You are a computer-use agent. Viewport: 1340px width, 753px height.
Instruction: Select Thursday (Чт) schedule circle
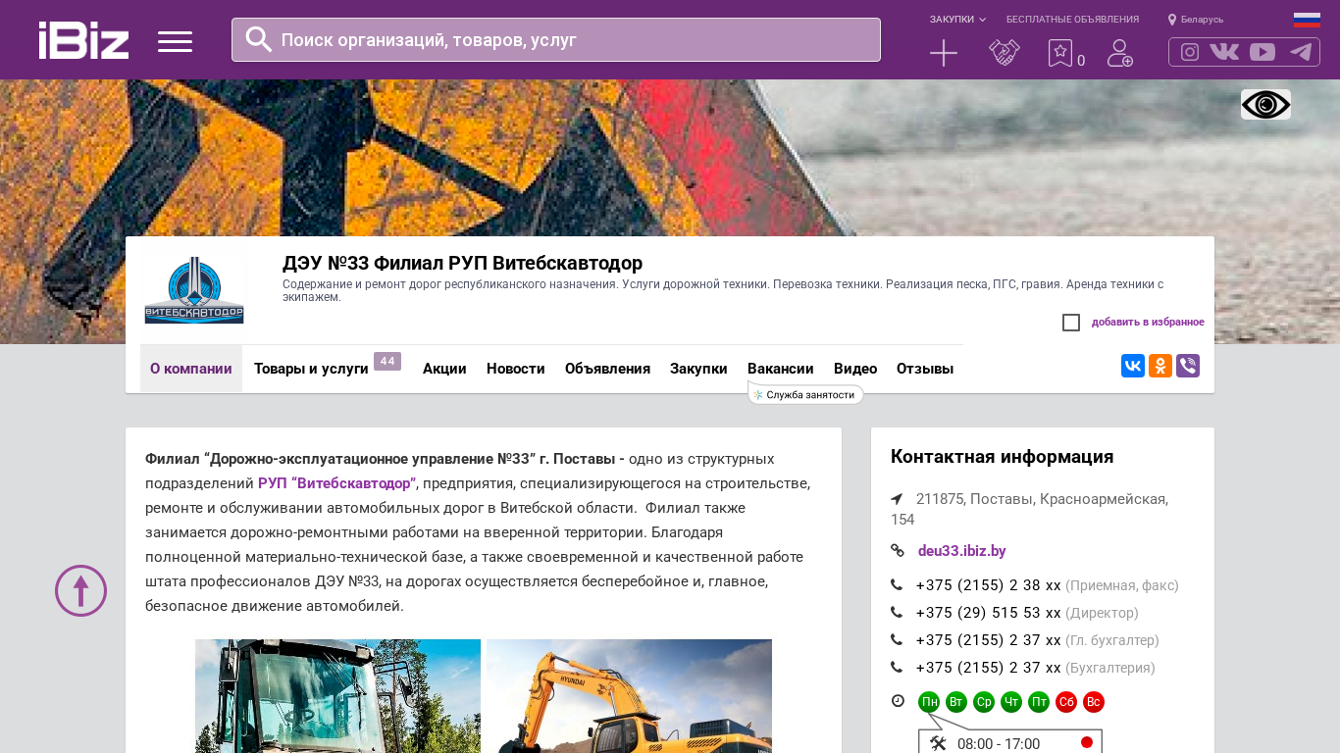click(x=1011, y=702)
